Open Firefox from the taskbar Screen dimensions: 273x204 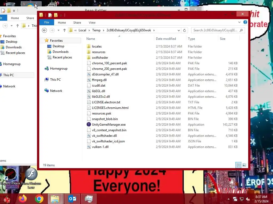coord(23,199)
